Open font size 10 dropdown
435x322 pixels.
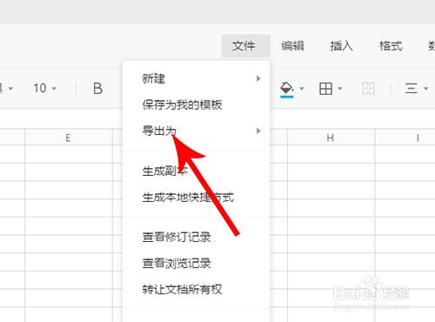tap(45, 88)
